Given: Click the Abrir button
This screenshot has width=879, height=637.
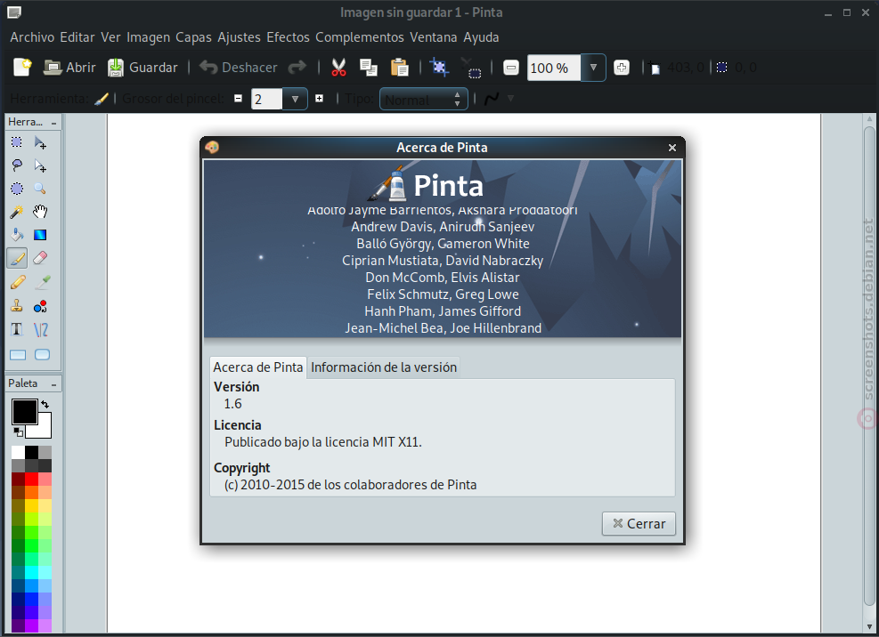Looking at the screenshot, I should coord(70,68).
